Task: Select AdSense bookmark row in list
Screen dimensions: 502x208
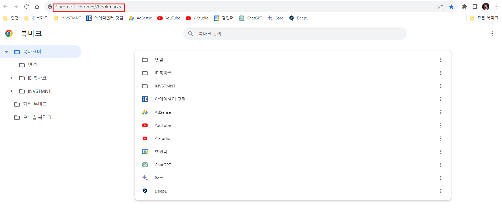Action: [x=293, y=112]
